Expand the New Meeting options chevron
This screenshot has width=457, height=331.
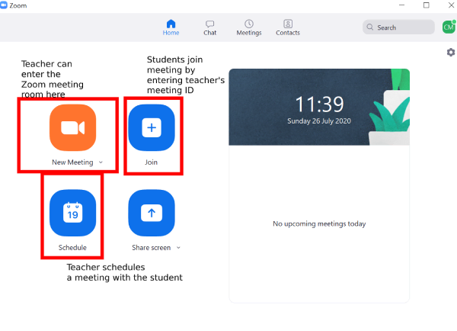coord(101,162)
